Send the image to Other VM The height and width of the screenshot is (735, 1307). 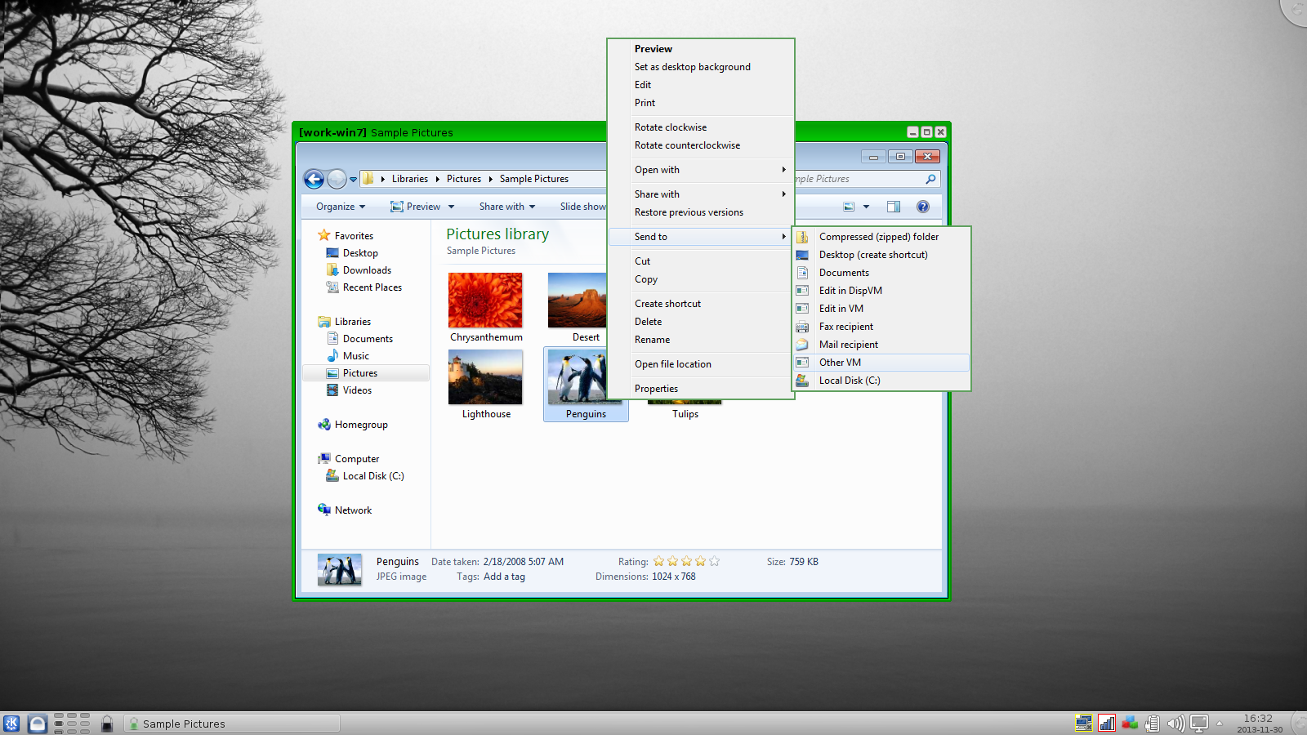(840, 362)
